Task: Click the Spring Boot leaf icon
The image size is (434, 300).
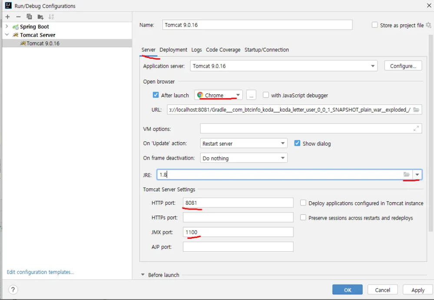Action: [16, 27]
